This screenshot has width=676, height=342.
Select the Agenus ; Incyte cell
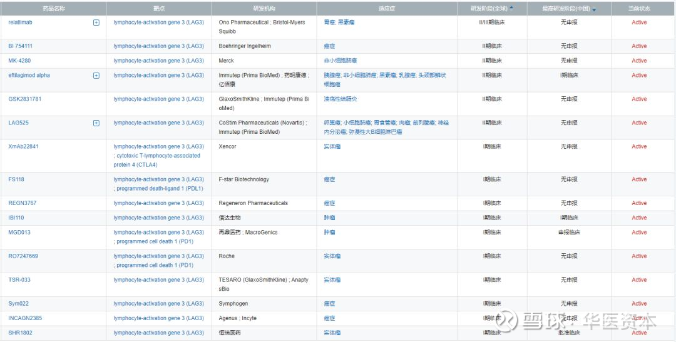pyautogui.click(x=264, y=318)
